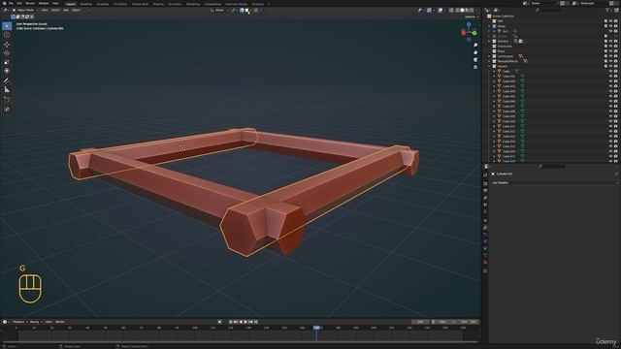Select the Select Box tool
The image size is (621, 349).
tap(7, 26)
